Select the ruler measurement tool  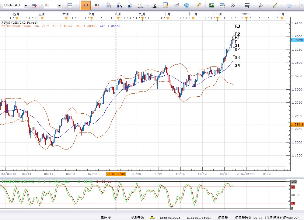[x=199, y=5]
